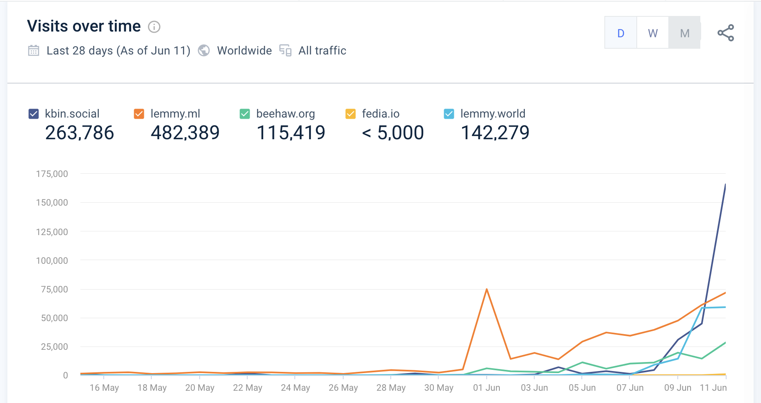The height and width of the screenshot is (403, 761).
Task: Click the 150,000 y-axis label
Action: 52,202
